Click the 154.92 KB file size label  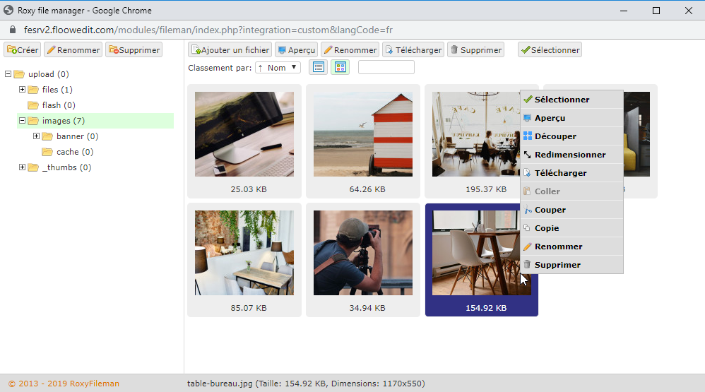coord(486,308)
